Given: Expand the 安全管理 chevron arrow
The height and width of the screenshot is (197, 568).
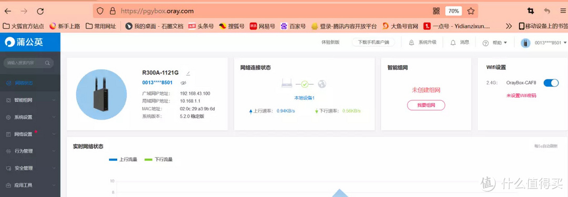Looking at the screenshot, I should coord(54,168).
